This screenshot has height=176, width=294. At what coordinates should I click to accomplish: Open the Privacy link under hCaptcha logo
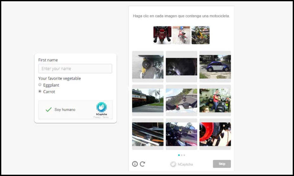click(x=96, y=117)
